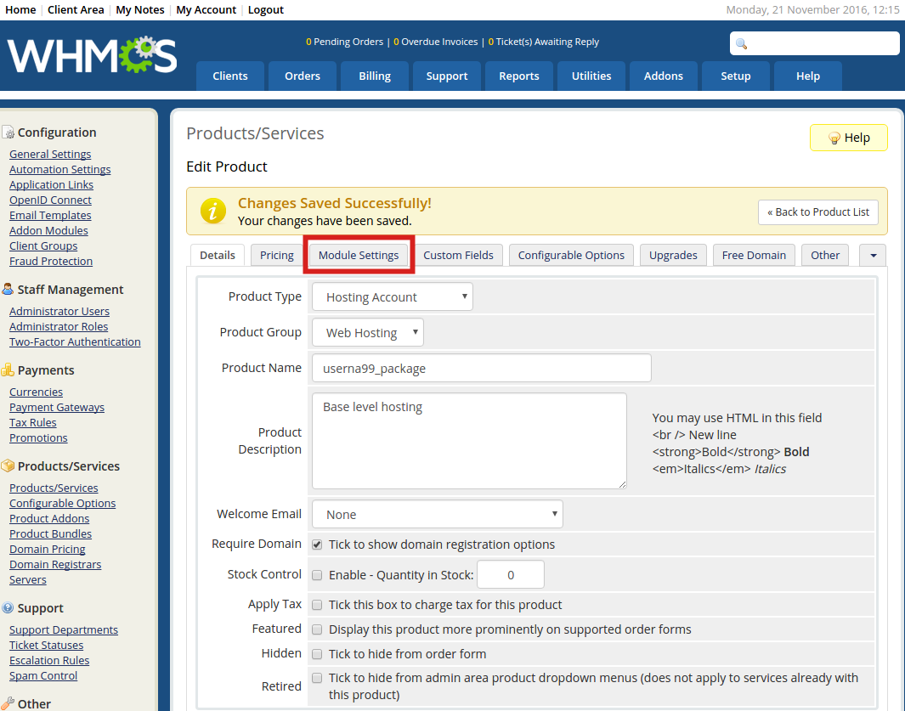Click the Configuration section icon
Screen dimensions: 905x711
click(8, 133)
